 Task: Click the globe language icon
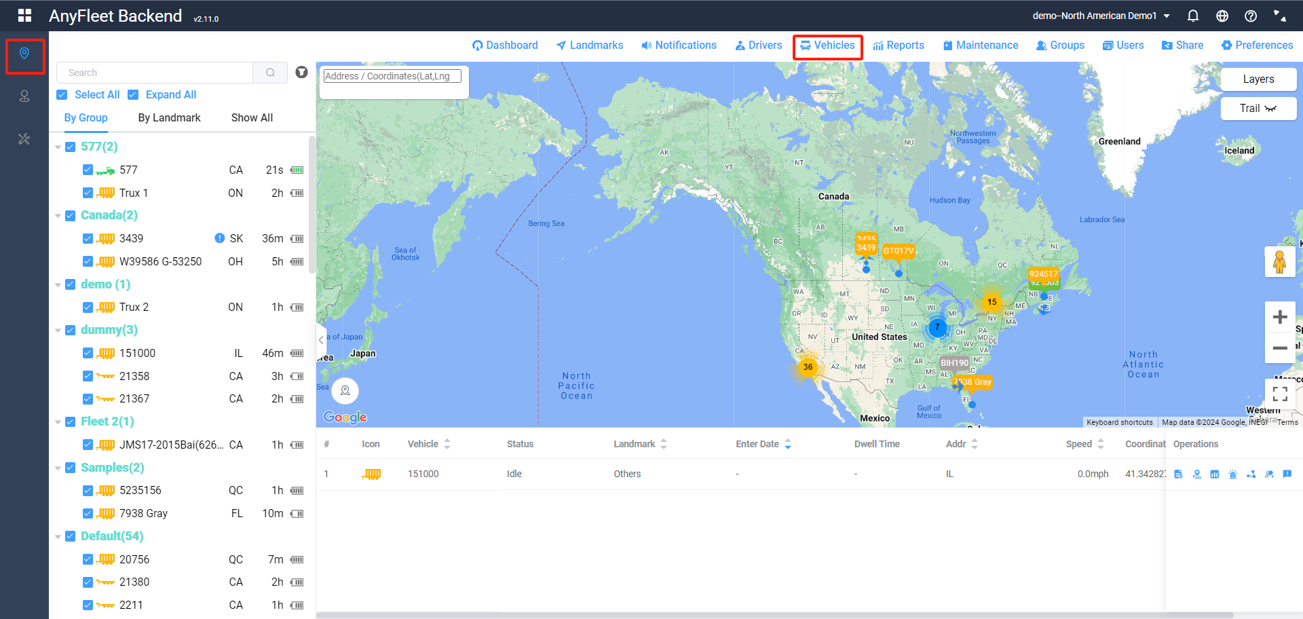(1222, 16)
